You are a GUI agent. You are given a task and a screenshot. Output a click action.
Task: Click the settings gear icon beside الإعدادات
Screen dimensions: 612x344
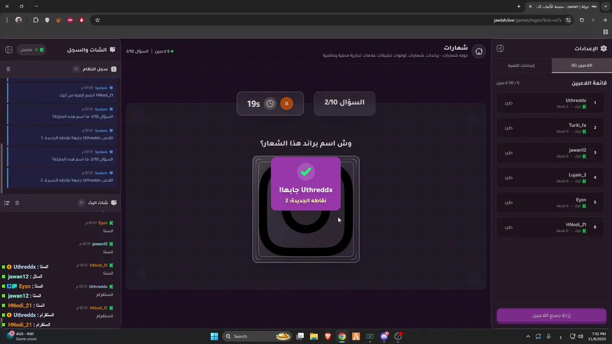click(x=603, y=48)
